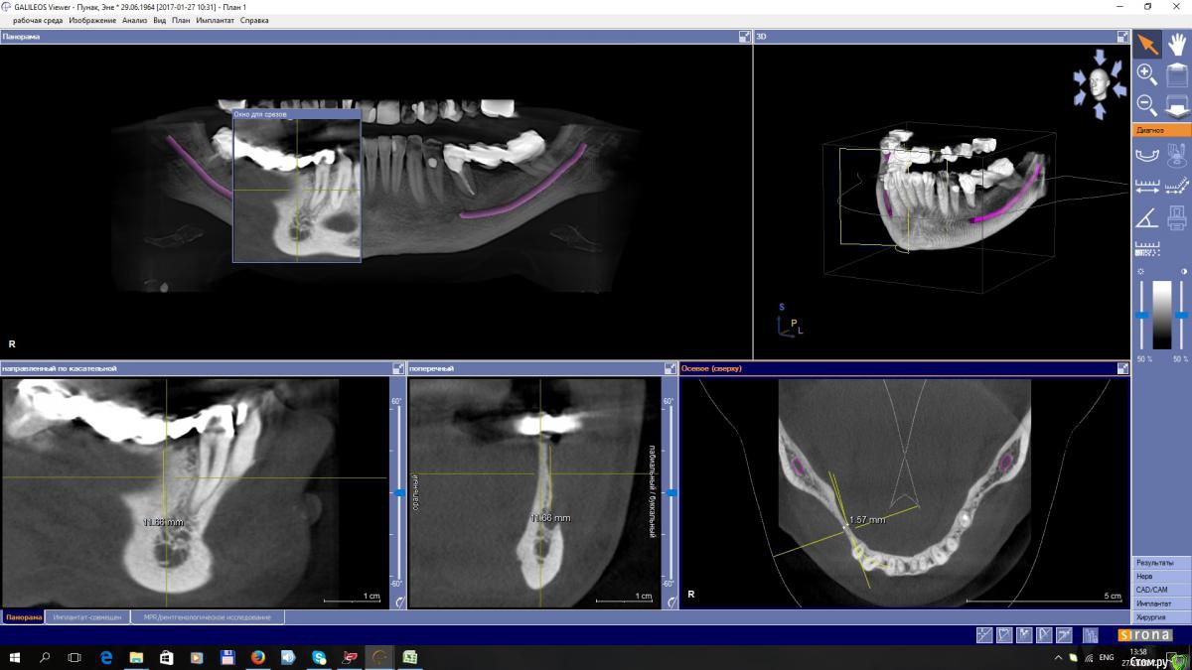This screenshot has height=670, width=1192.
Task: Maximize the Панорама view pane
Action: click(x=744, y=37)
